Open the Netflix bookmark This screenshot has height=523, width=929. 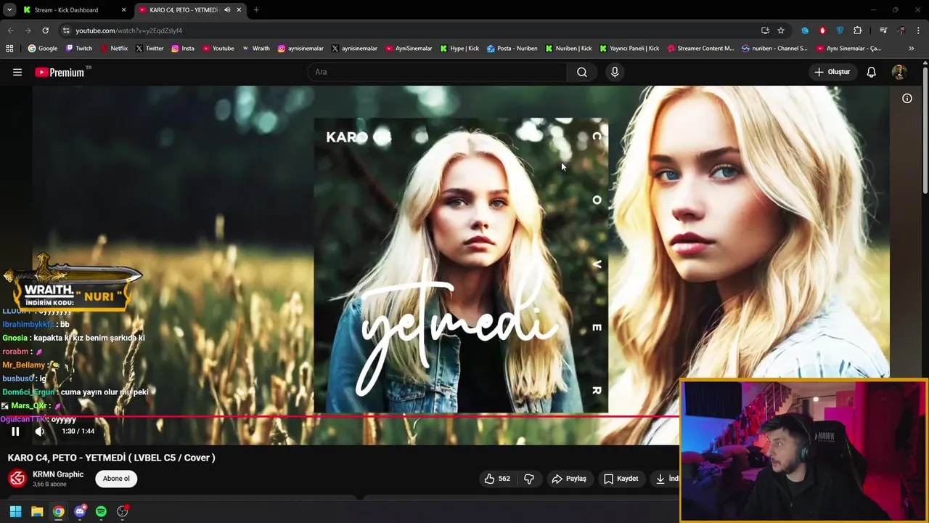click(x=114, y=49)
